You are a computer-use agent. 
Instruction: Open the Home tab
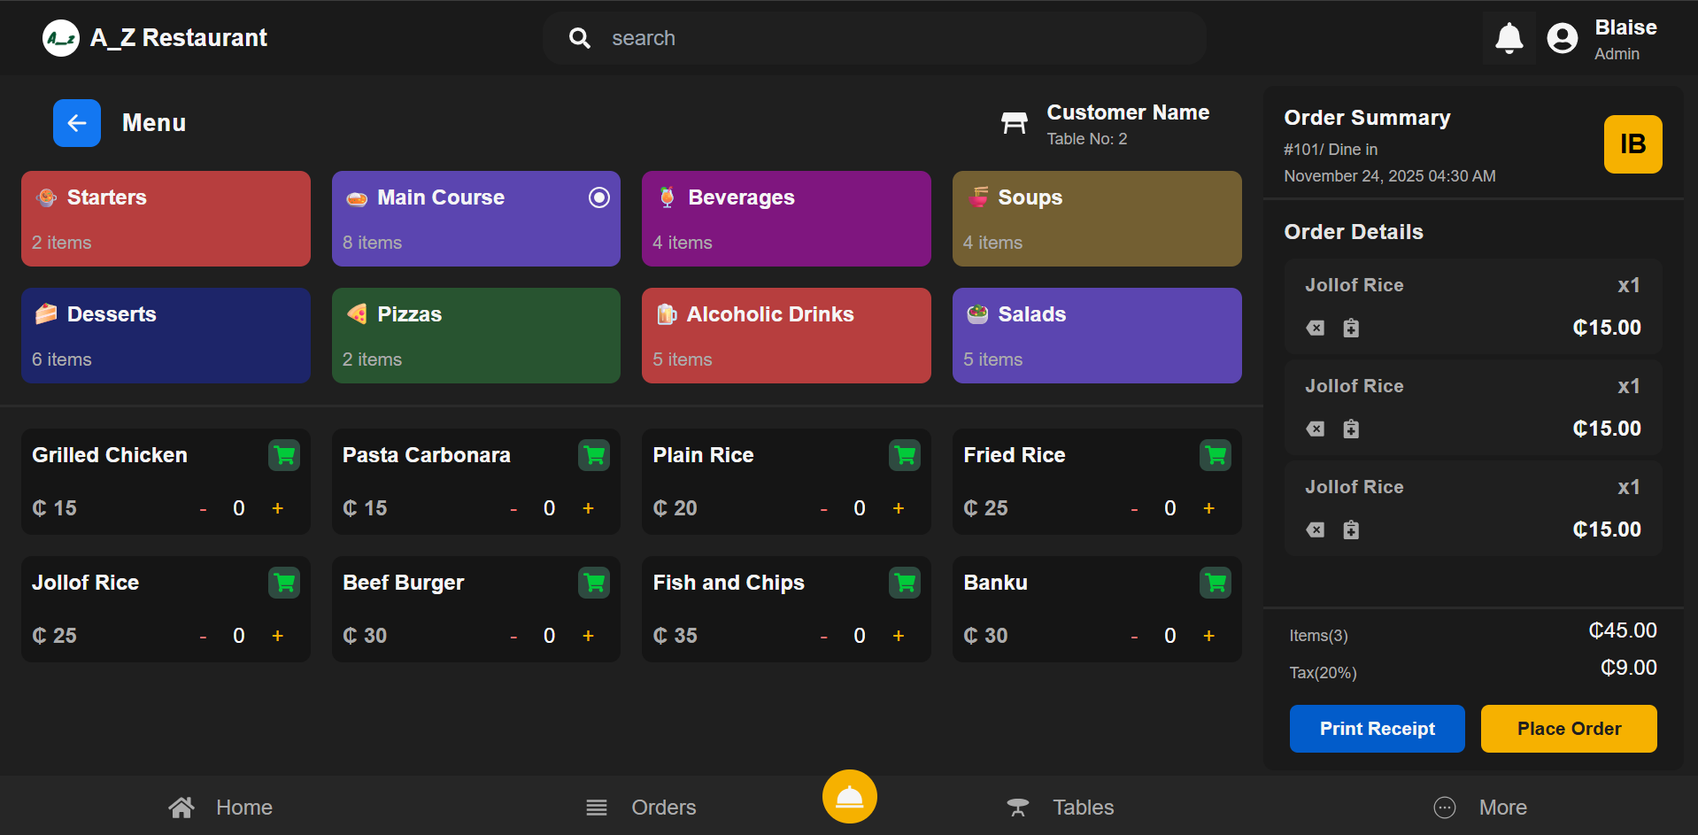[x=219, y=807]
